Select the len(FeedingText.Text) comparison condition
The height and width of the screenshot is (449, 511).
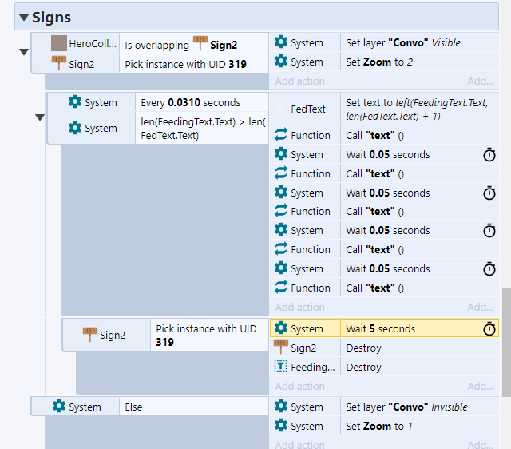(203, 129)
